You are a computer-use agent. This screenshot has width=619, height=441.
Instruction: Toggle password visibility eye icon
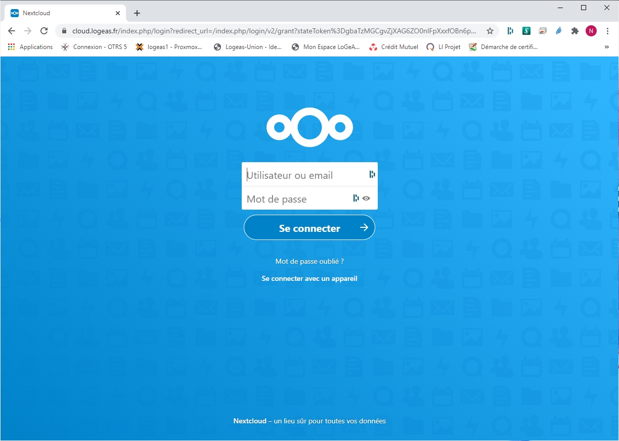tap(367, 199)
